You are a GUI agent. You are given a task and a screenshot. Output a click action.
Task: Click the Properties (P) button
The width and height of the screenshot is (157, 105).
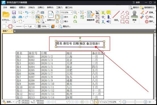[x=64, y=26]
